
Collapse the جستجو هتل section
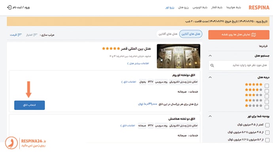pyautogui.click(x=210, y=56)
